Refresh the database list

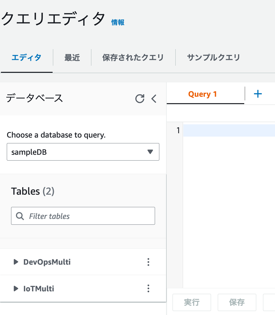[x=140, y=99]
